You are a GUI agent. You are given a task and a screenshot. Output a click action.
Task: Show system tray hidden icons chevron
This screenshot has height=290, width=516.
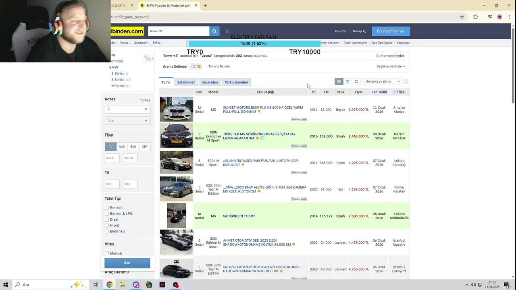pos(468,285)
